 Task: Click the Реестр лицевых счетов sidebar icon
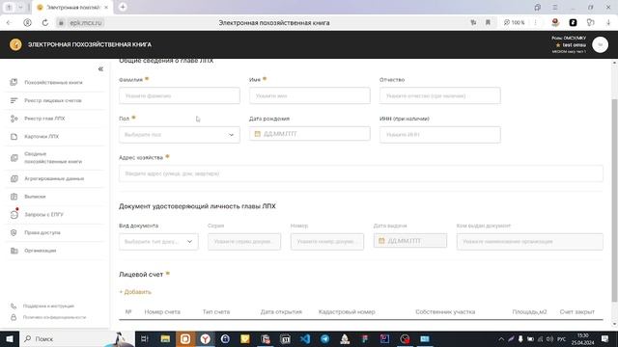pyautogui.click(x=14, y=100)
